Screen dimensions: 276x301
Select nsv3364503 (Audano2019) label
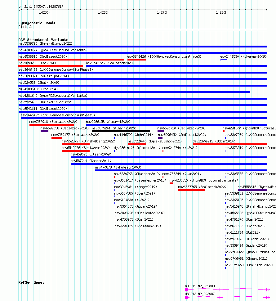click(136, 207)
